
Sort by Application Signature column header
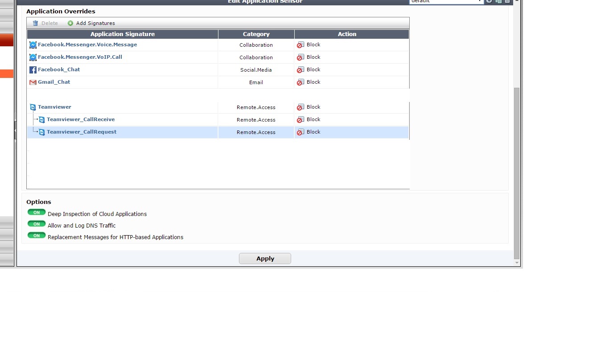(x=123, y=34)
